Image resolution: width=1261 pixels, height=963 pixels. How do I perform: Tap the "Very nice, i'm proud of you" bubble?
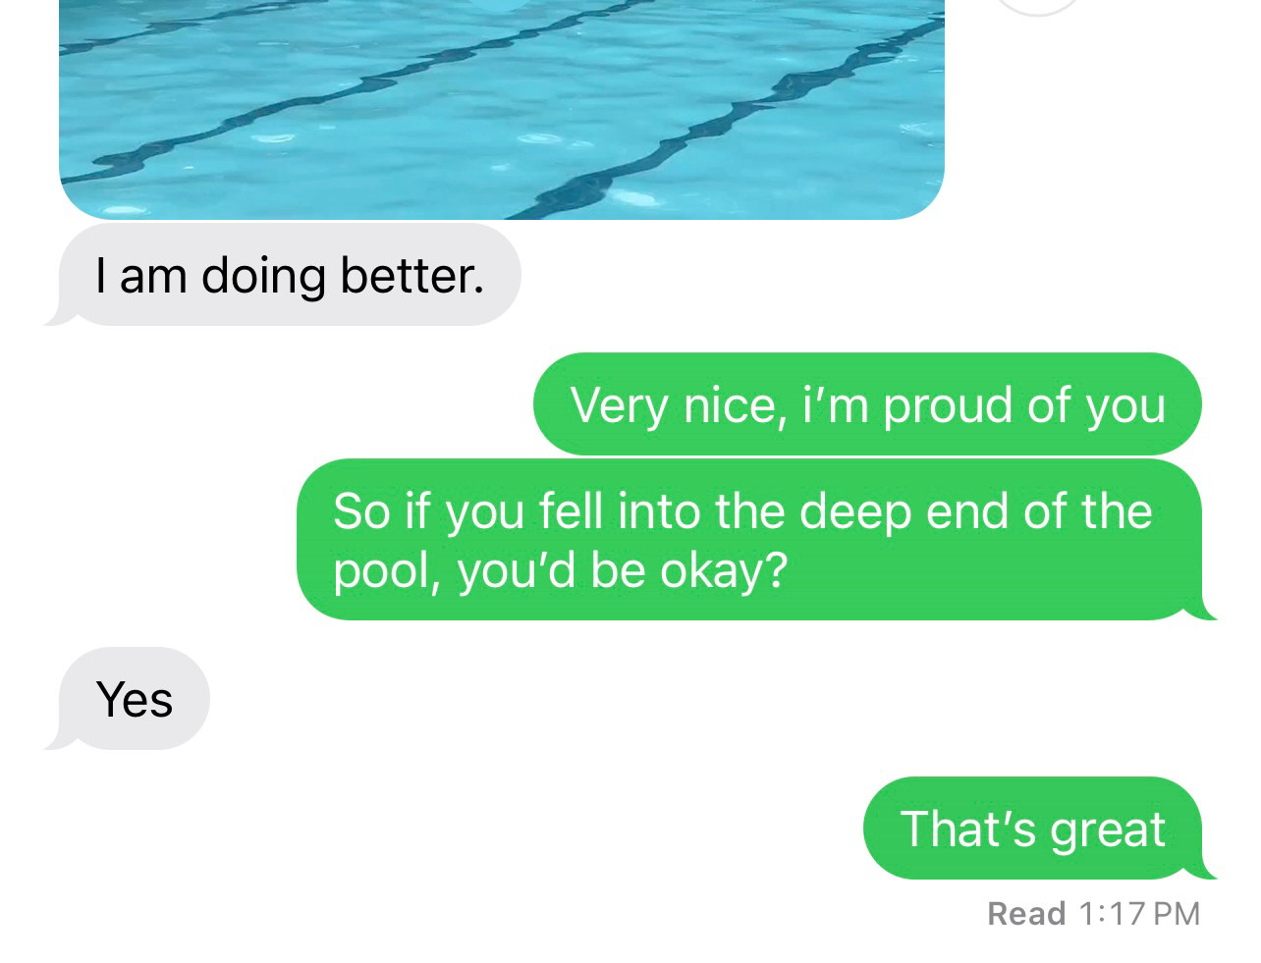point(867,404)
